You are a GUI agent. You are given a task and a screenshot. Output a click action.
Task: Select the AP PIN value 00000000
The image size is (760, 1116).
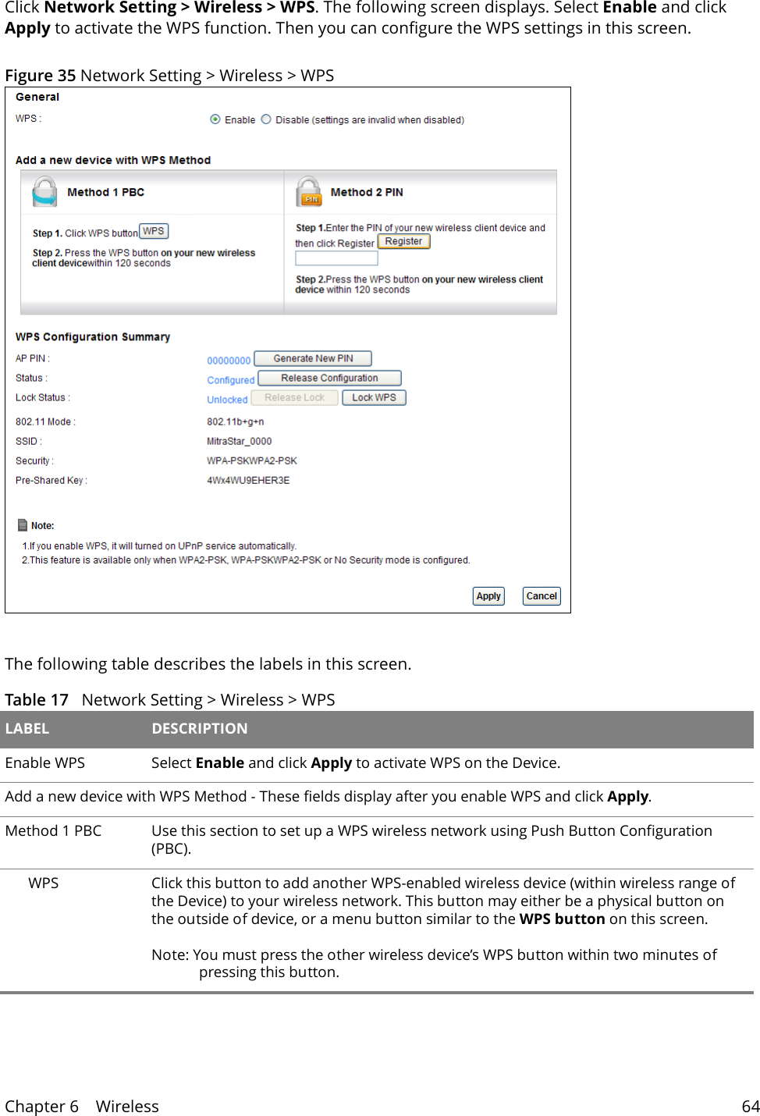coord(228,360)
